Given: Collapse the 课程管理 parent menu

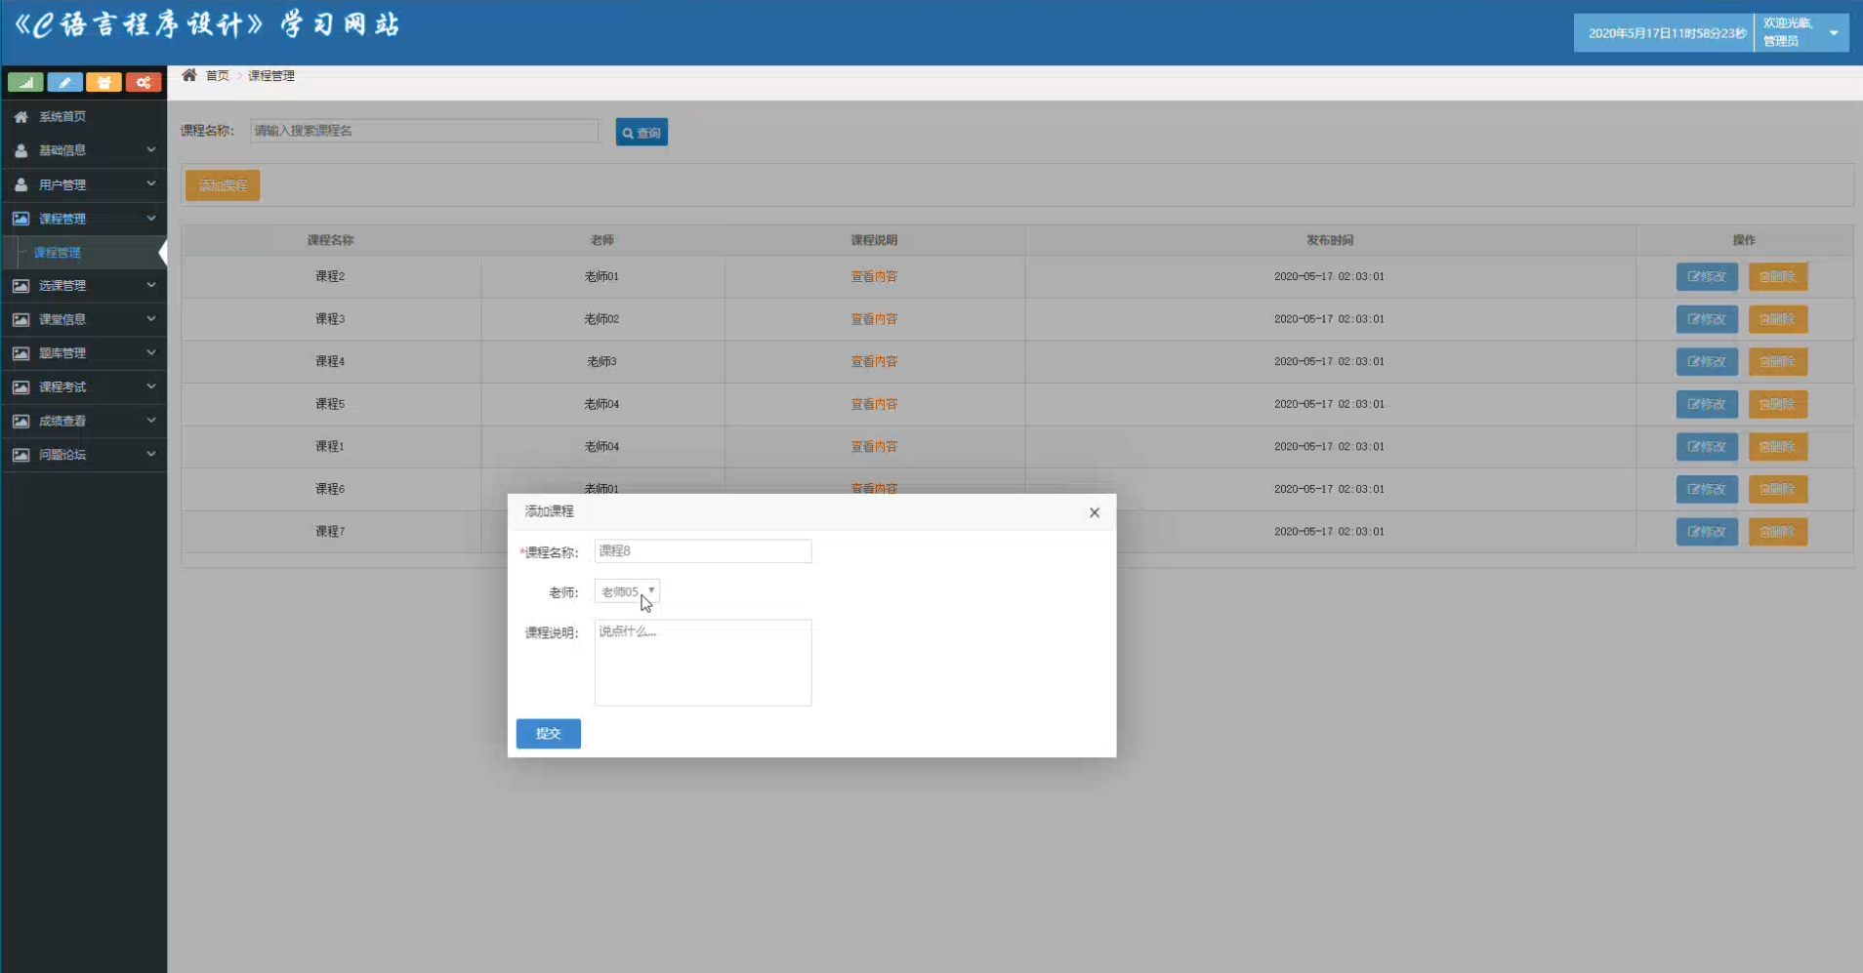Looking at the screenshot, I should [84, 219].
